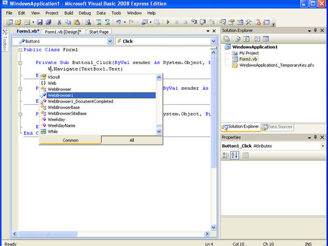This screenshot has width=328, height=246.
Task: Click the Uncomment selected lines icon
Action: 108,22
